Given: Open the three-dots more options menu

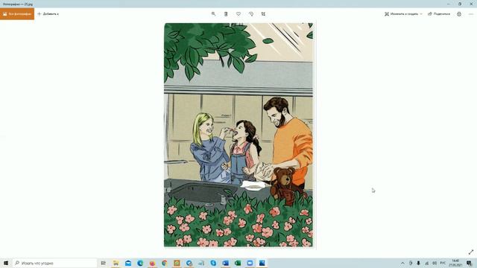Looking at the screenshot, I should pos(471,14).
